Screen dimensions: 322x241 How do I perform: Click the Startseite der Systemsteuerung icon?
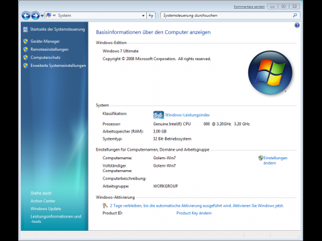coord(25,29)
